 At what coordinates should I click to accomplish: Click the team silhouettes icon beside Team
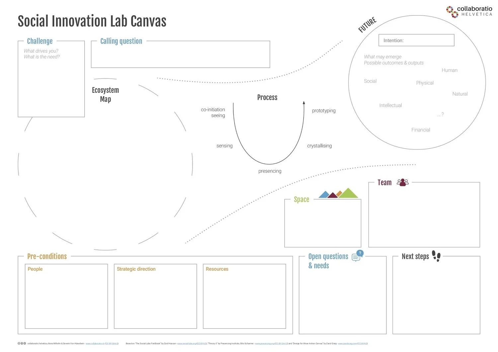[x=403, y=182]
